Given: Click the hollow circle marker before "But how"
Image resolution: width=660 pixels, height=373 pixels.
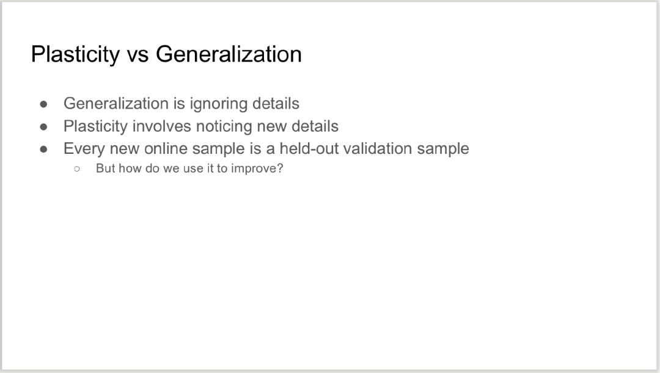Looking at the screenshot, I should [x=77, y=168].
